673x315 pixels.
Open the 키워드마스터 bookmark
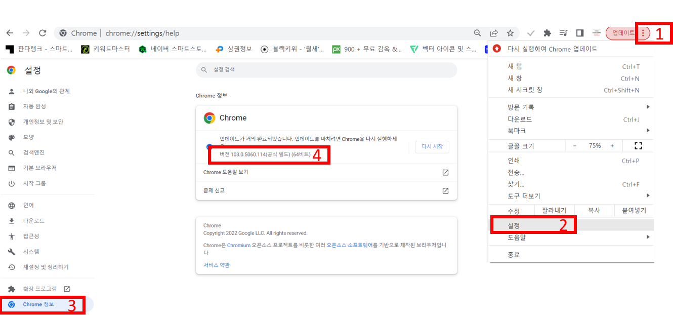point(106,49)
